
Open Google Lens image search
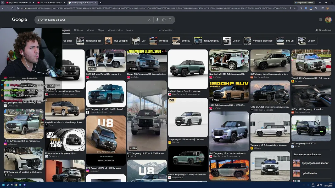[x=164, y=20]
